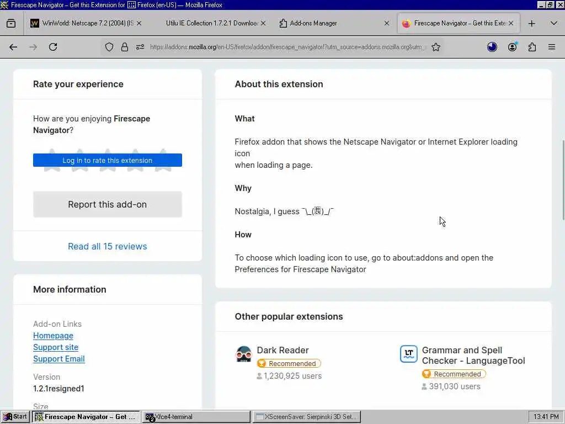Click Log in to rate this extension
The image size is (565, 424).
108,160
